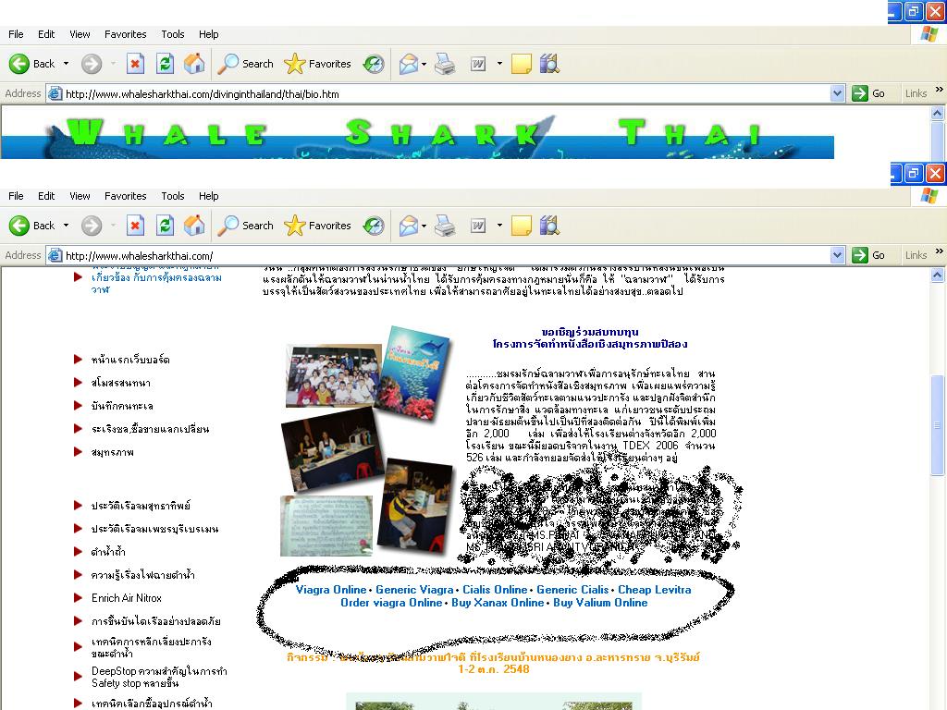Click Forward arrow in upper browser window
The width and height of the screenshot is (947, 710).
(92, 64)
